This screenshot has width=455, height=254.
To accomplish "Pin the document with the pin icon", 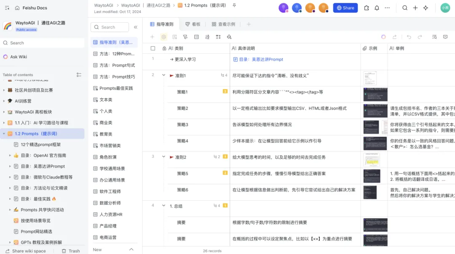I will (234, 5).
